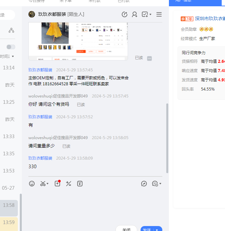This screenshot has width=225, height=231.
Task: Select the 13:59 highlighted conversation
Action: (x=9, y=222)
